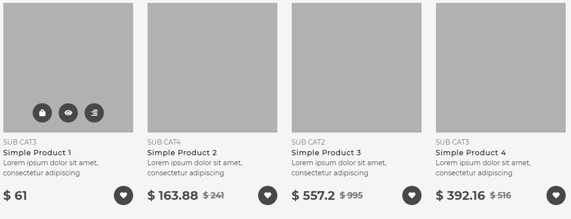Add Simple Product 1 to shopping bag
Image resolution: width=571 pixels, height=219 pixels.
click(42, 113)
